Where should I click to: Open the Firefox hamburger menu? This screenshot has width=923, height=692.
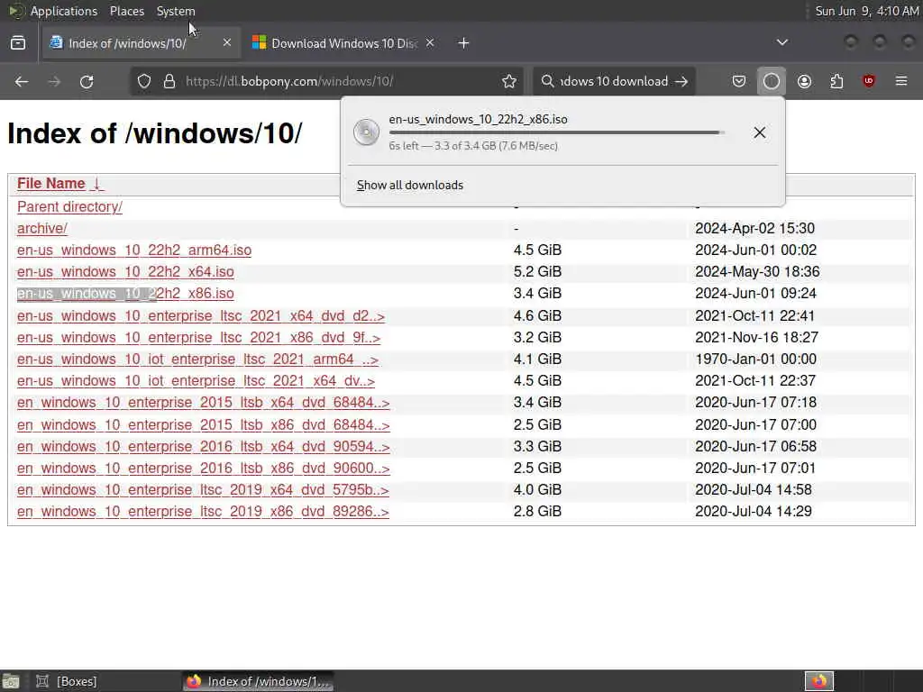click(901, 81)
